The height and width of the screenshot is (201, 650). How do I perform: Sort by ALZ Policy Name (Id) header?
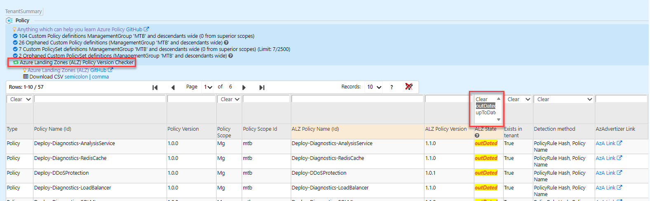coord(316,129)
